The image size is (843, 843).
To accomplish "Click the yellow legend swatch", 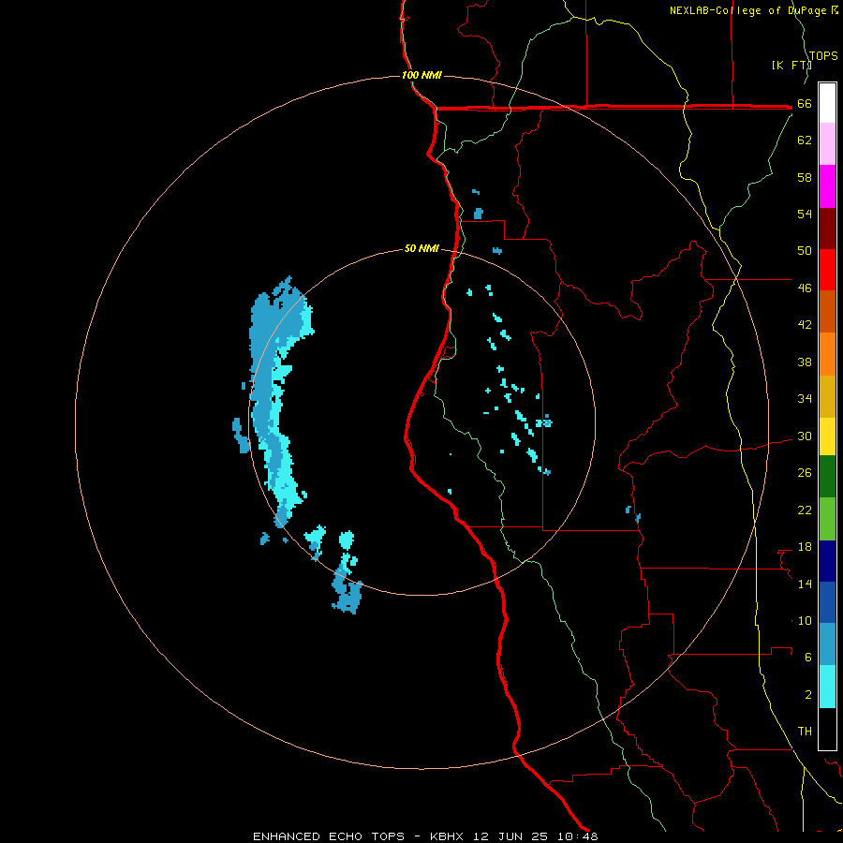I will coord(827,436).
